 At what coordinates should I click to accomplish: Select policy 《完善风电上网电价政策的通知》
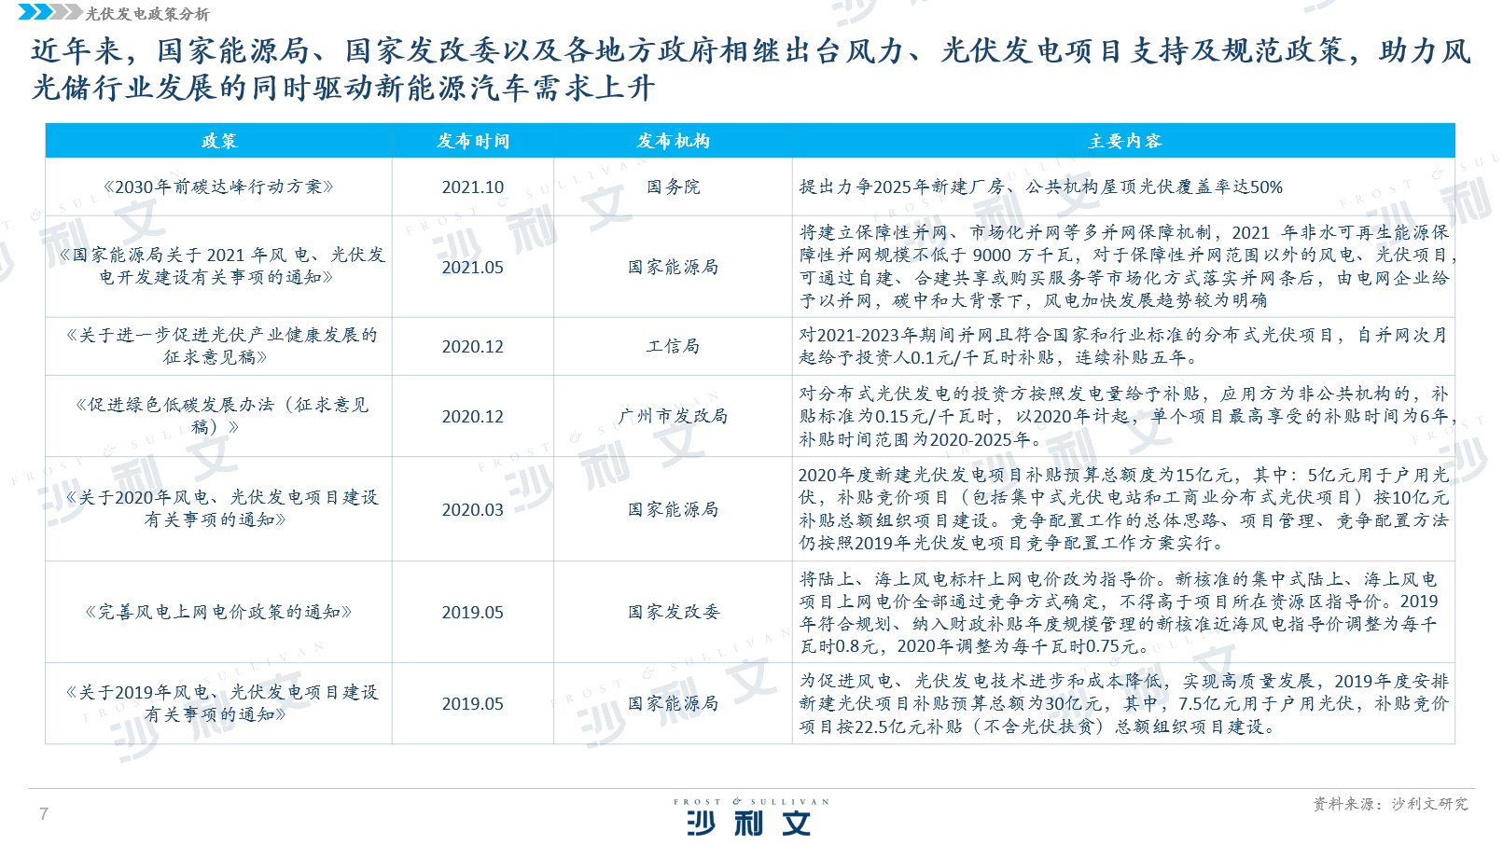(x=218, y=612)
